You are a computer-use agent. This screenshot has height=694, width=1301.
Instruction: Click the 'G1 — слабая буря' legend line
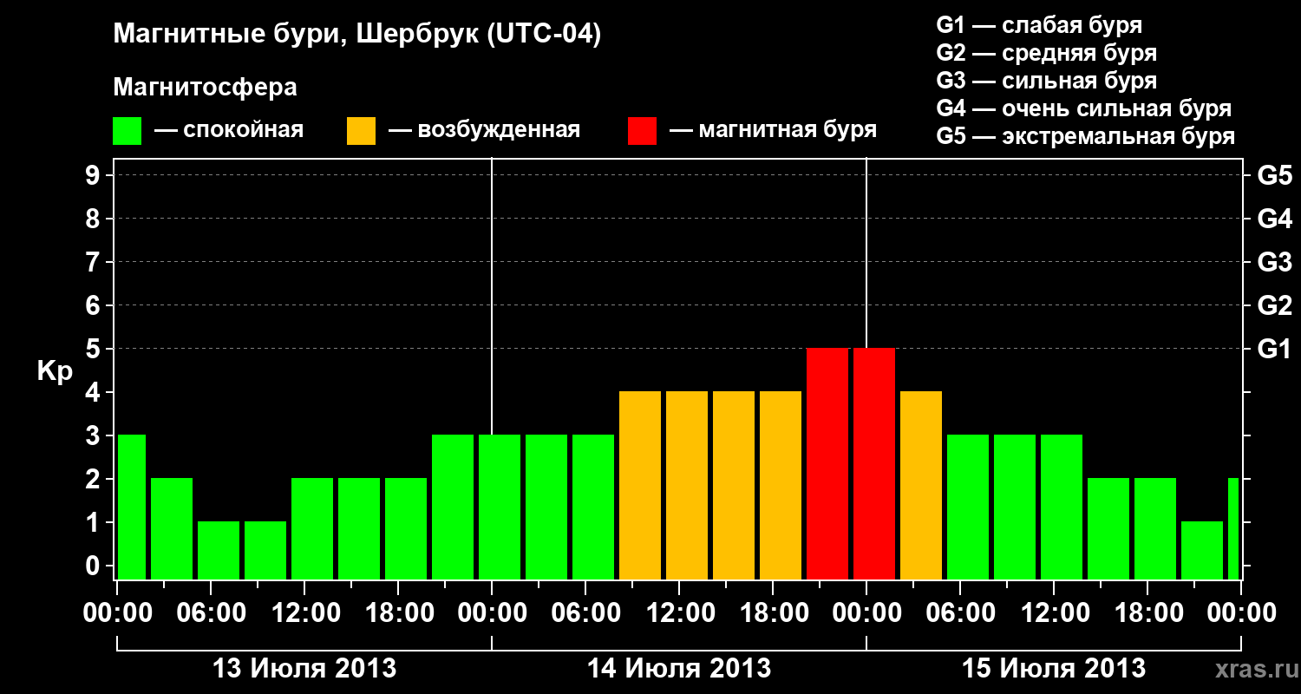(1039, 25)
